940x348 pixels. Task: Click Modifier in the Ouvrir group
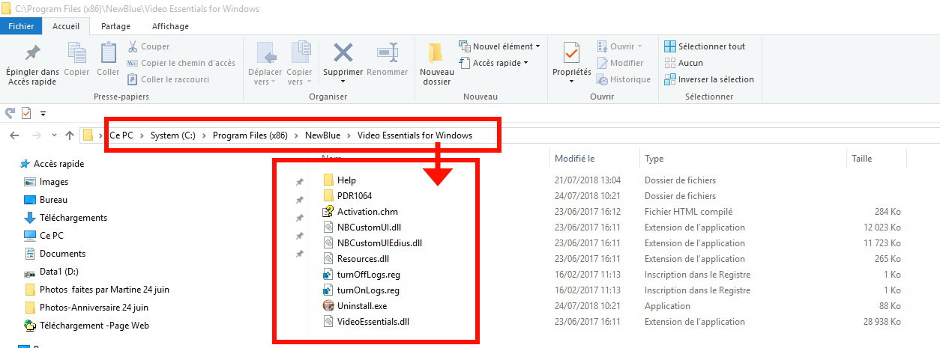[620, 63]
